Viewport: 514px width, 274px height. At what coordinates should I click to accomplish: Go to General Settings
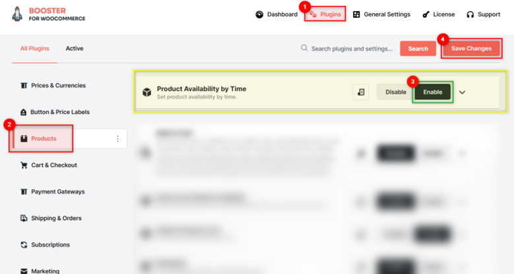click(x=381, y=14)
